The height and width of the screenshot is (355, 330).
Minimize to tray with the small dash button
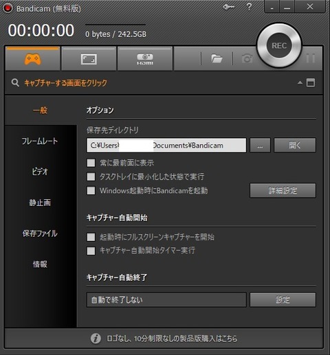click(272, 7)
